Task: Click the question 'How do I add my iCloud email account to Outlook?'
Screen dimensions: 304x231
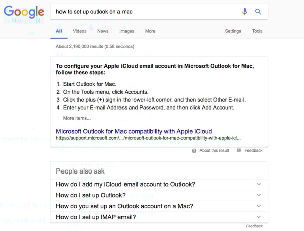Action: coord(126,184)
